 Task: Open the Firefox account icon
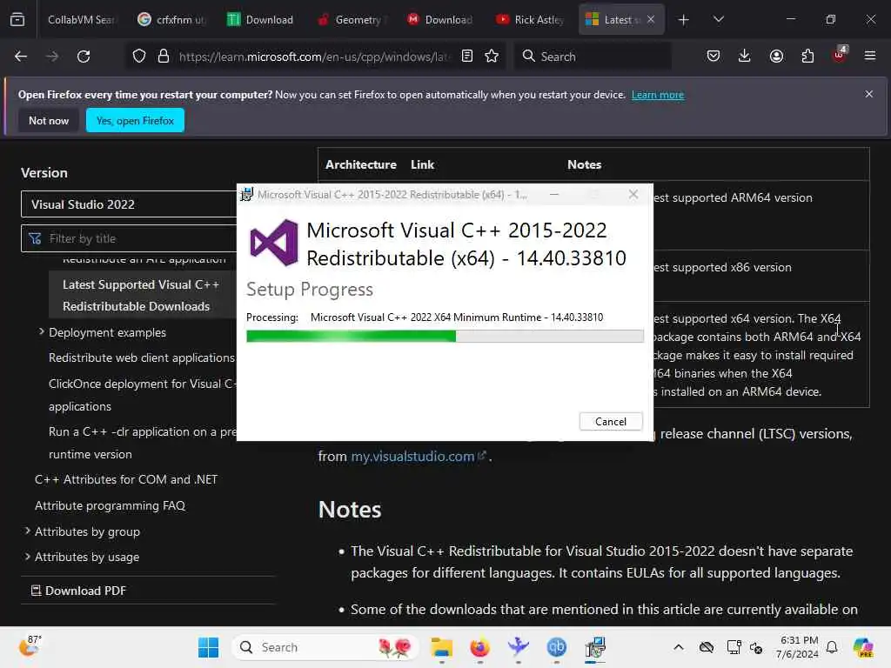click(x=776, y=57)
